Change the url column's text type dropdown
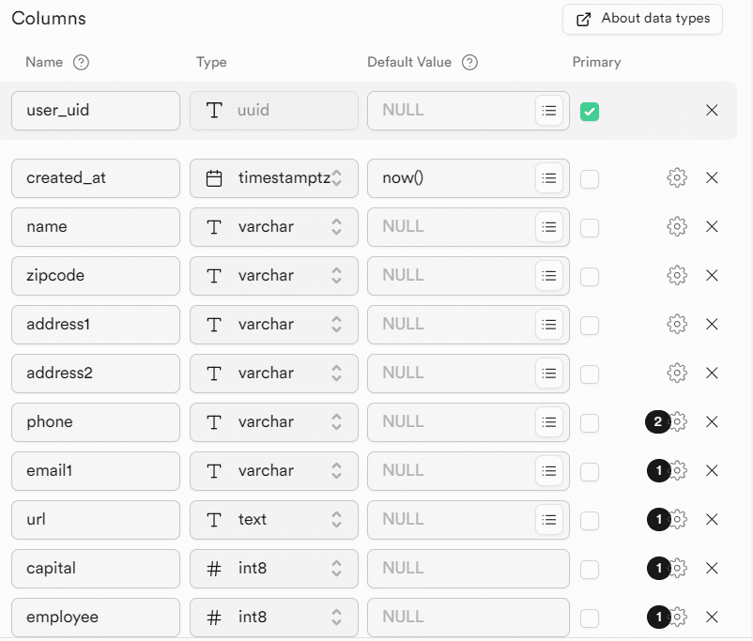The image size is (753, 641). (x=273, y=520)
